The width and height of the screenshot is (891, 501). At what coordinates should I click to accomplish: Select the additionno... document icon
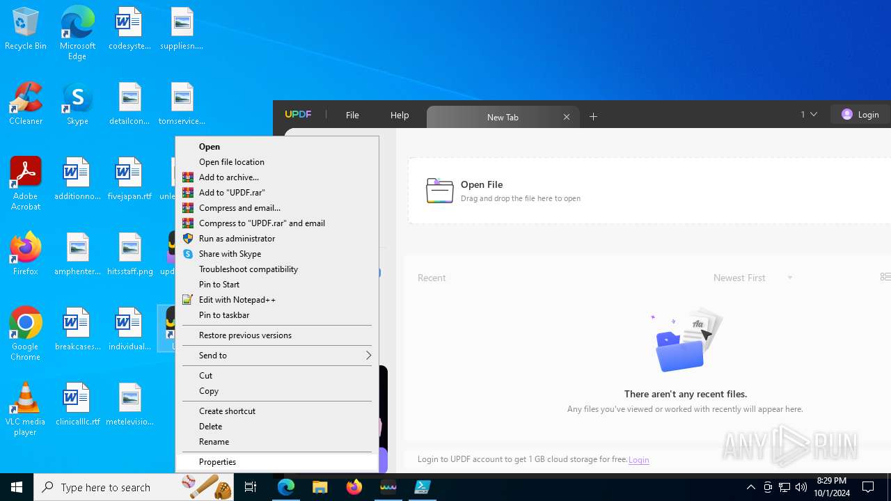coord(77,180)
